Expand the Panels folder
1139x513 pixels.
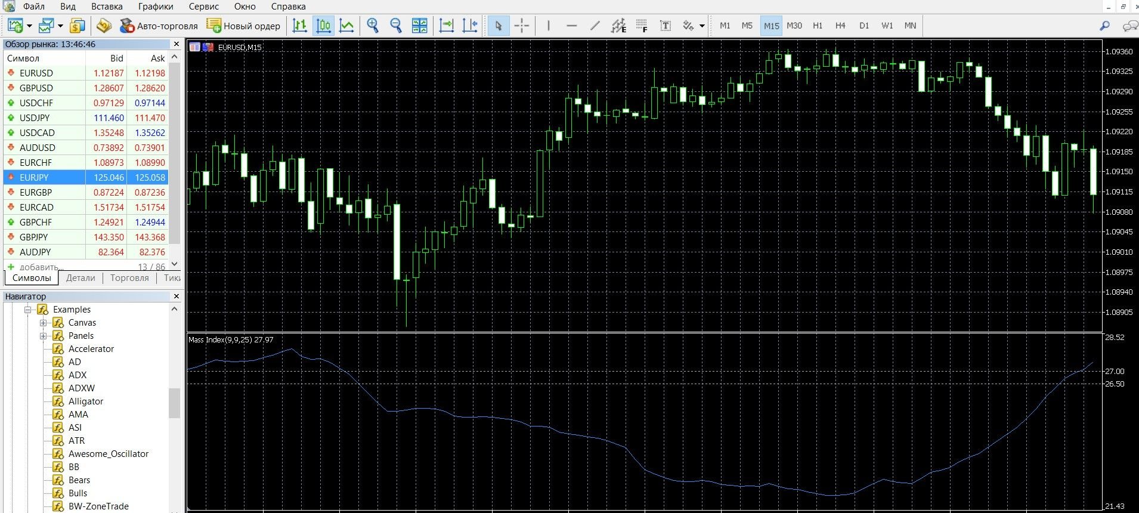click(43, 336)
